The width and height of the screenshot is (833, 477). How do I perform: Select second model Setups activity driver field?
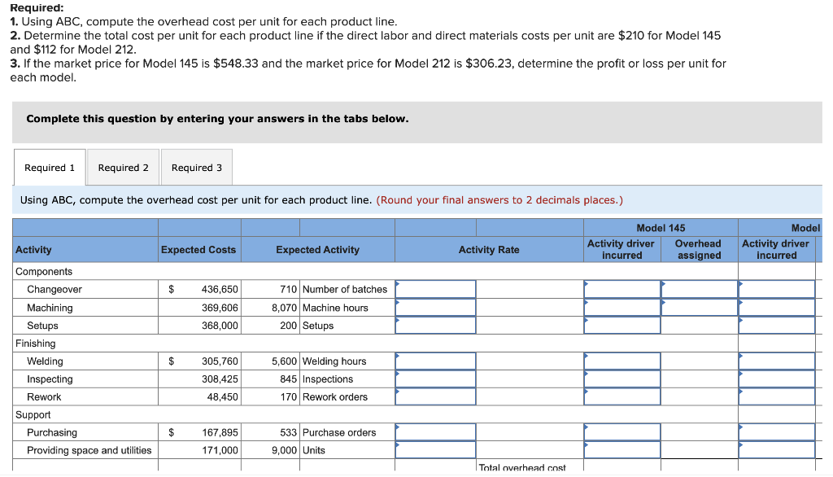(777, 326)
